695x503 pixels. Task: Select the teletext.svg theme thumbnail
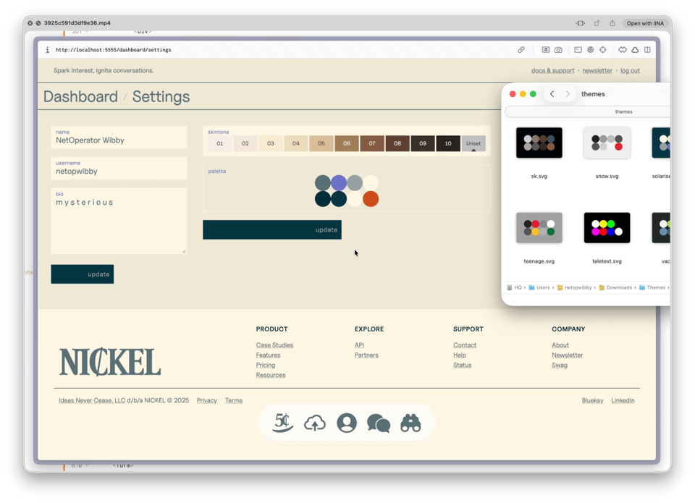[607, 228]
